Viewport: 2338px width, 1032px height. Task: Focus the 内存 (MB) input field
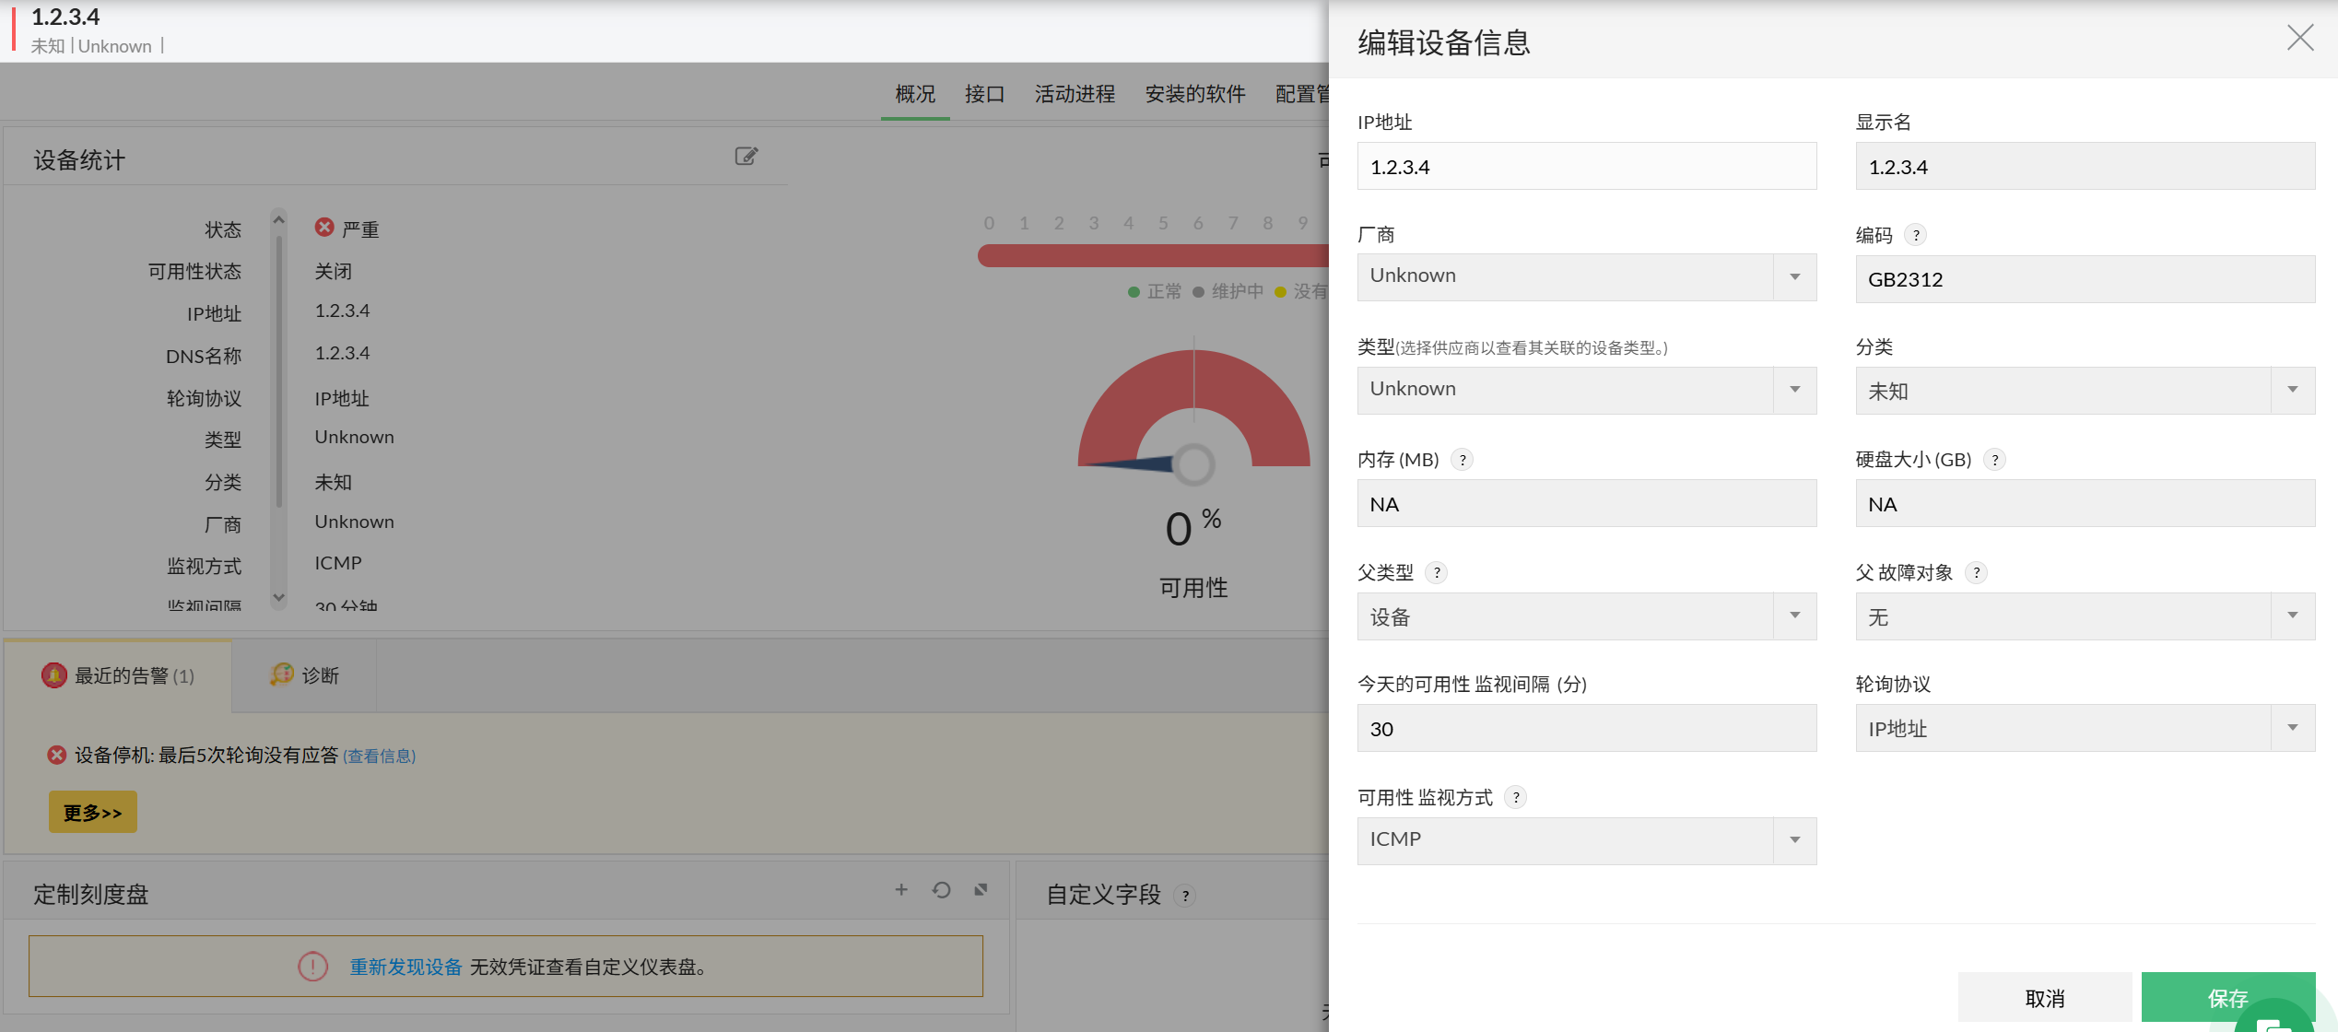point(1586,503)
